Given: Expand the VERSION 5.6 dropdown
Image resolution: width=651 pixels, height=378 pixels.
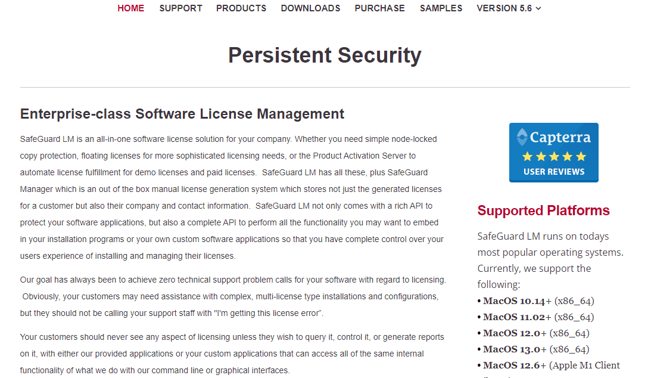Looking at the screenshot, I should [x=509, y=8].
